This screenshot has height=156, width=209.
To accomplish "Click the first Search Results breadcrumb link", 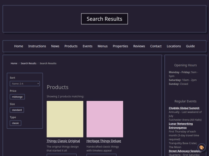I will click(29, 64).
